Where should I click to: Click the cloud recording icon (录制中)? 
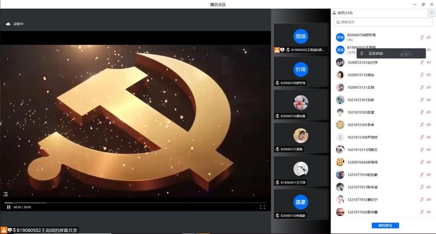coord(8,24)
